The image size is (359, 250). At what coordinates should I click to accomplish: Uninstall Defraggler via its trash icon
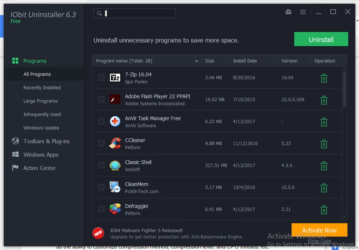coord(324,210)
